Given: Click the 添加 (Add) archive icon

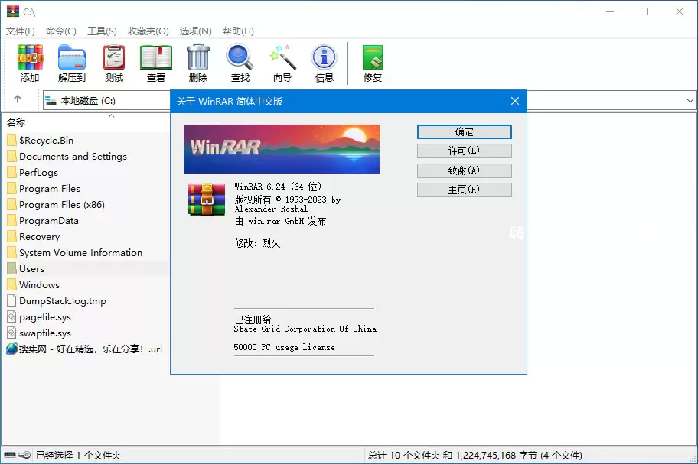Looking at the screenshot, I should coord(30,57).
